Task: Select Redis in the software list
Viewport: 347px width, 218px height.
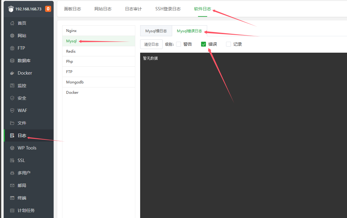Action: tap(99, 51)
